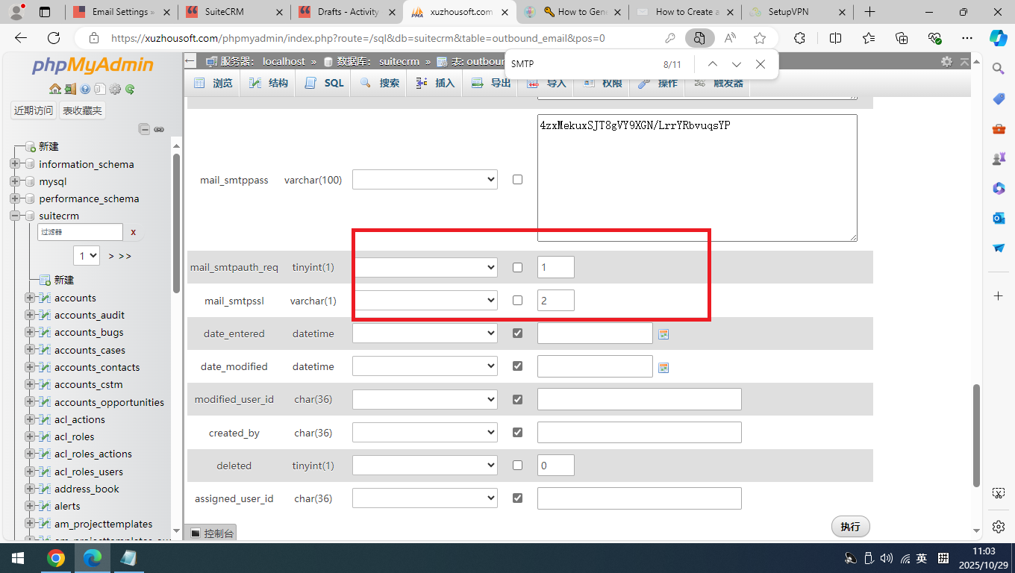Click the link-with-main-panel chain icon
The height and width of the screenshot is (573, 1015).
[159, 129]
